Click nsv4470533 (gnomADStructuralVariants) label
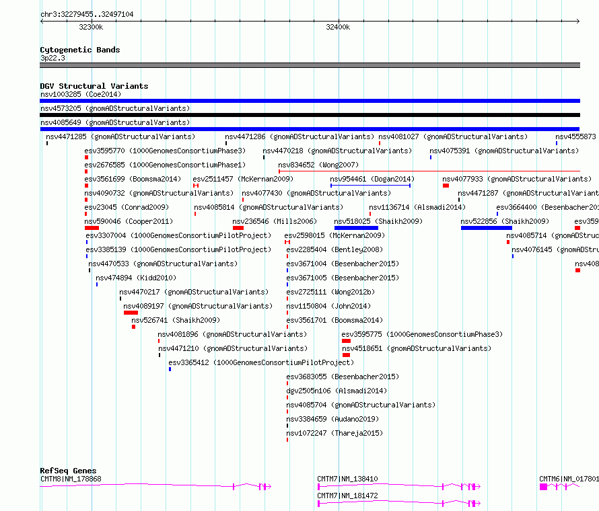 pyautogui.click(x=163, y=264)
